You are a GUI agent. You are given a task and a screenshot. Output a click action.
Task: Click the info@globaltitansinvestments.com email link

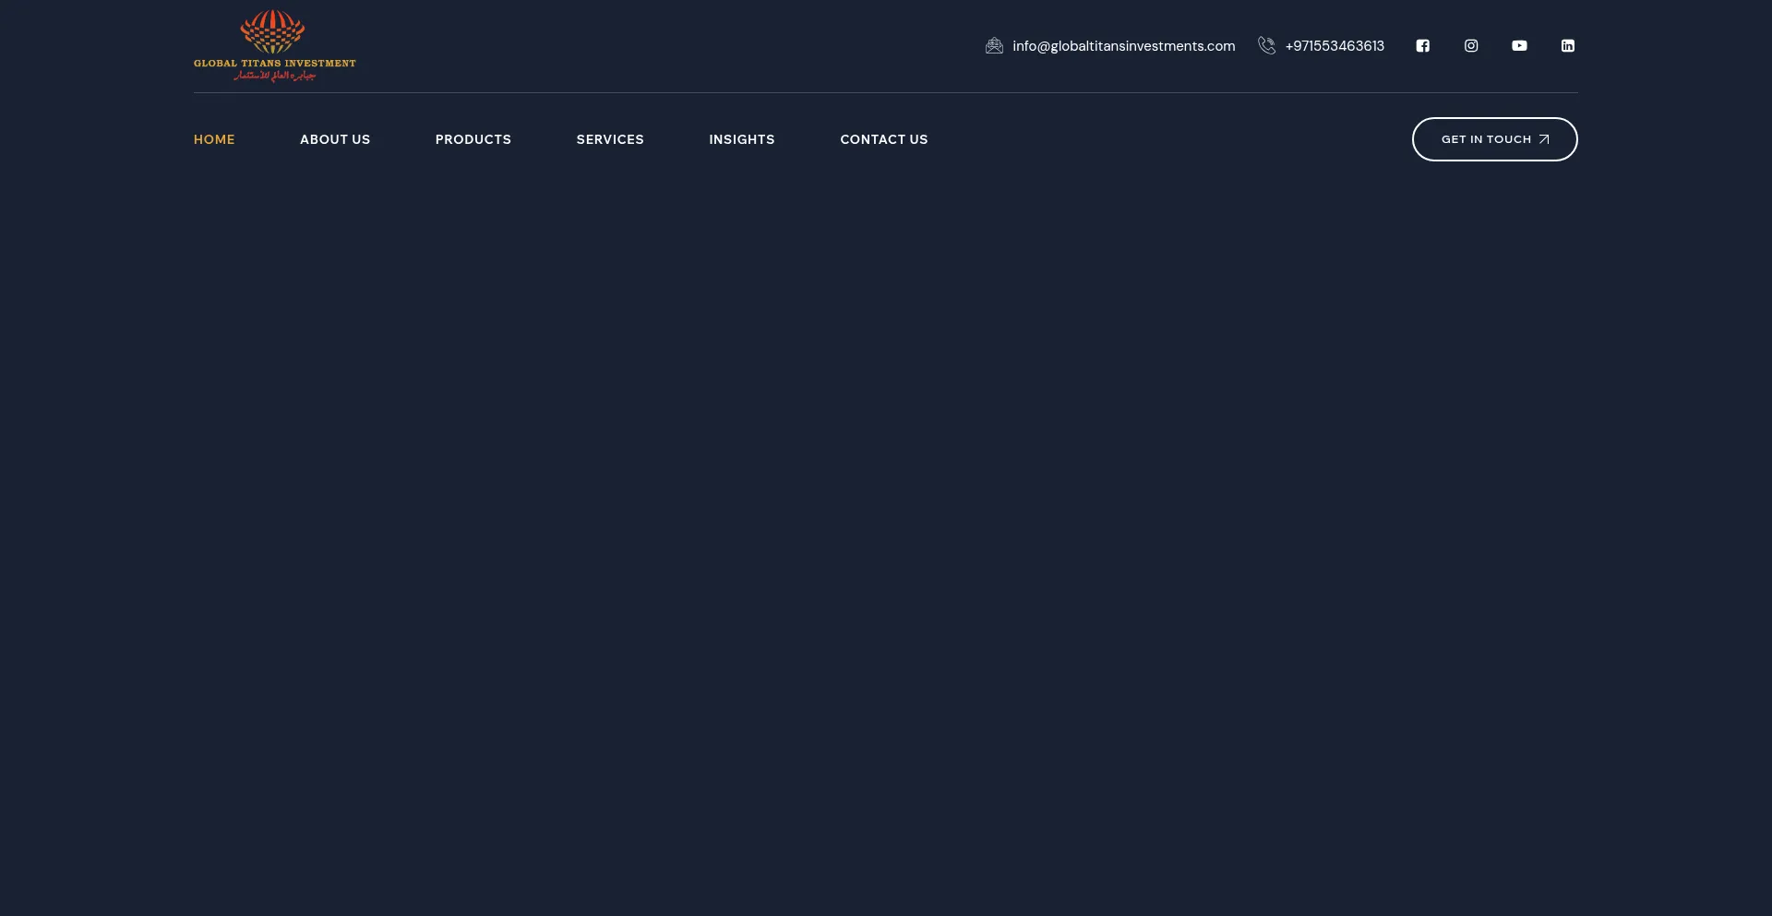pyautogui.click(x=1123, y=46)
